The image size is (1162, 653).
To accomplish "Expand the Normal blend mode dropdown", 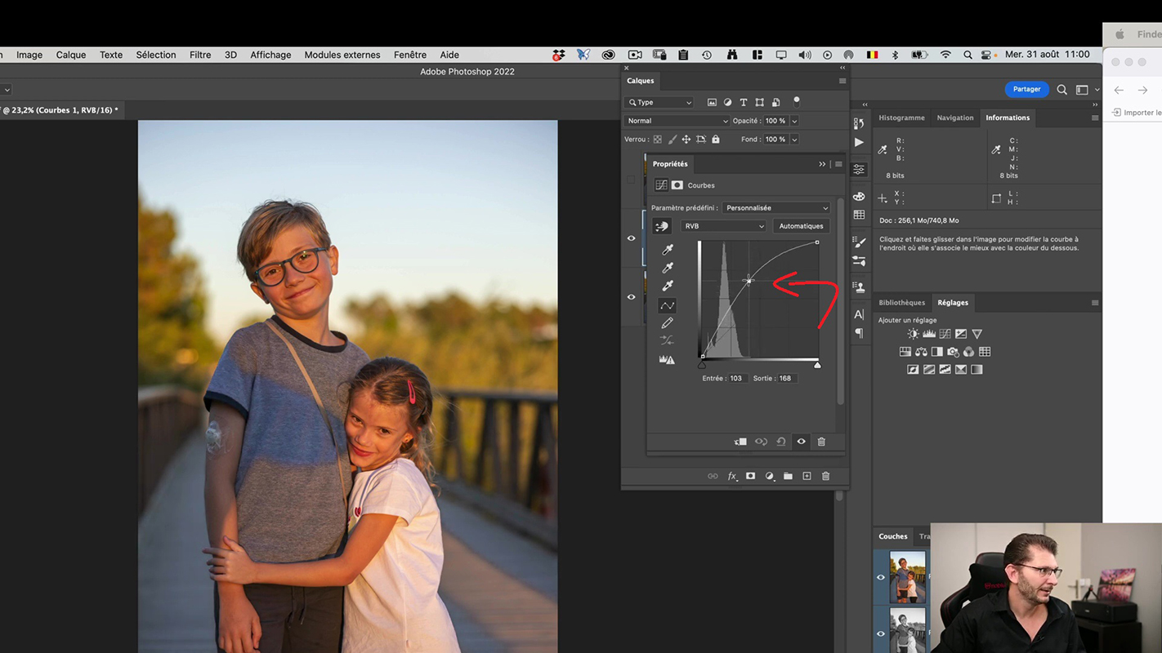I will [677, 121].
